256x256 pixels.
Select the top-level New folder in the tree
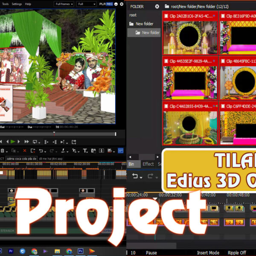[x=141, y=24]
